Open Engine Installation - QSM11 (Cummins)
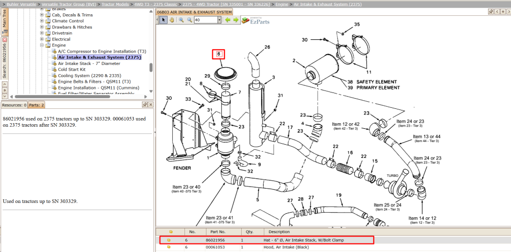 pyautogui.click(x=99, y=88)
